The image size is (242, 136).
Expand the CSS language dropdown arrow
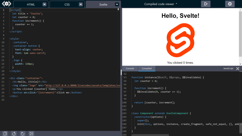(x=80, y=5)
